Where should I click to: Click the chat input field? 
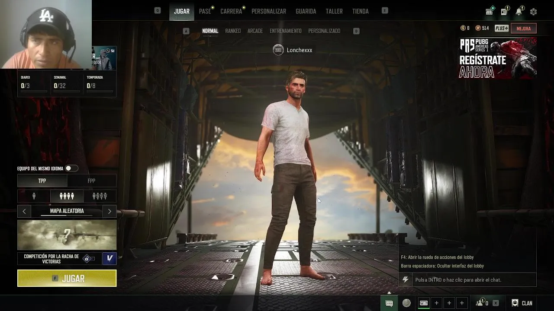[x=474, y=280]
